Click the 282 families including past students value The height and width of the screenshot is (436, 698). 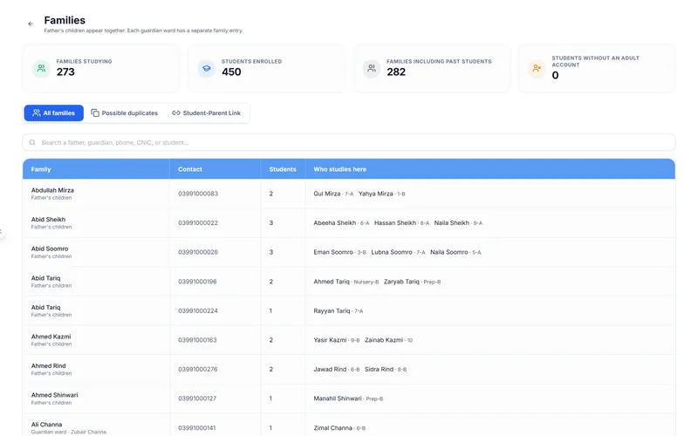point(396,72)
